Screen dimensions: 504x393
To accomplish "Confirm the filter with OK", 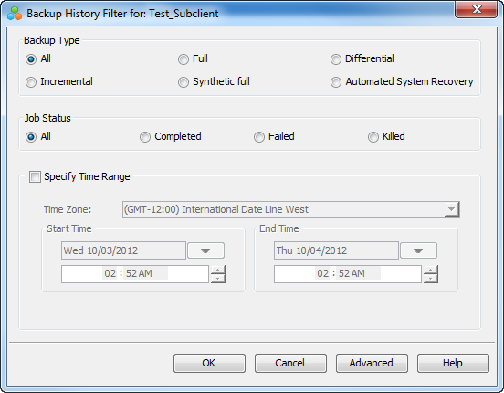I will (x=209, y=364).
